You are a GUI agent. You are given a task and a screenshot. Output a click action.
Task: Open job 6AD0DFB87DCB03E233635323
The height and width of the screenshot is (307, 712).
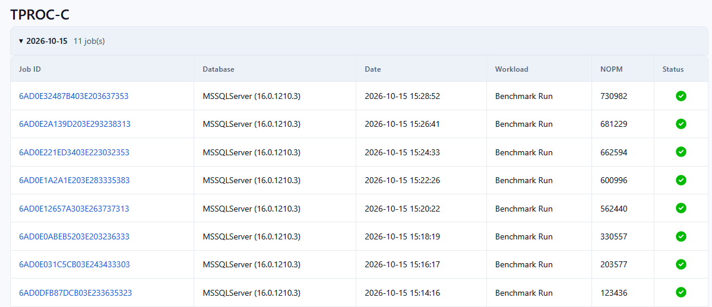(75, 293)
